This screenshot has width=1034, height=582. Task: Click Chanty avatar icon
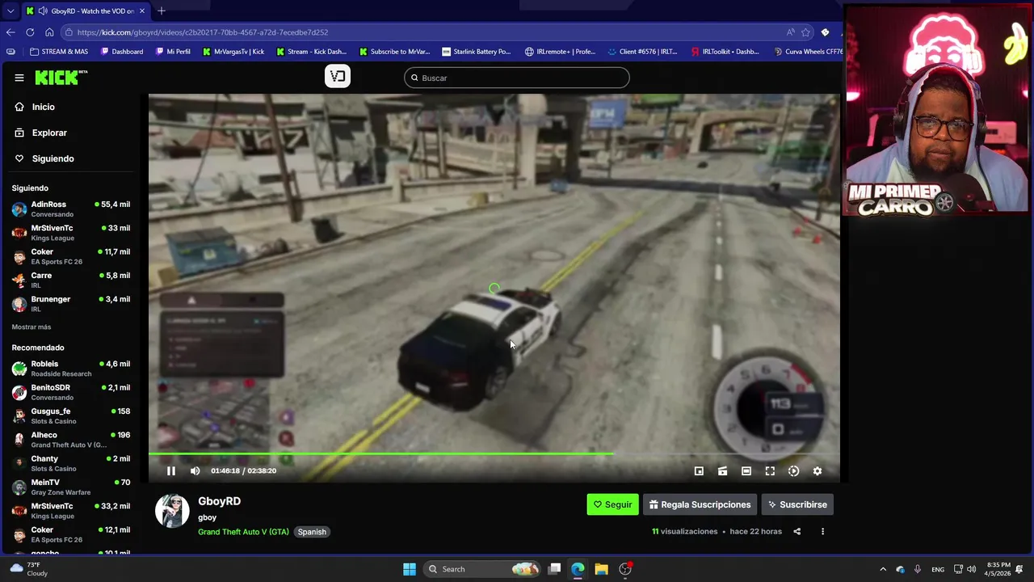[x=19, y=463]
